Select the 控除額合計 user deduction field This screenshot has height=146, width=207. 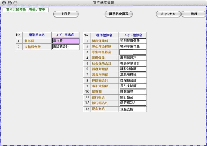coord(133,80)
